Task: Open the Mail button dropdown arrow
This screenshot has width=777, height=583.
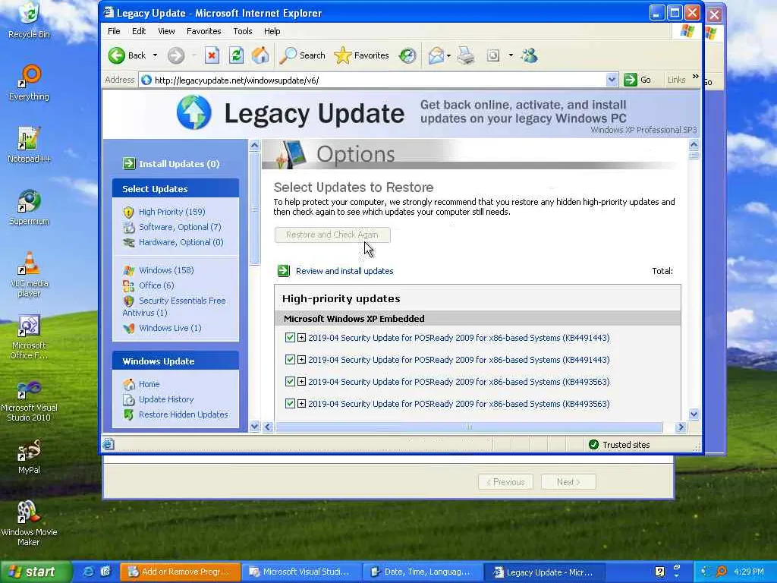Action: [x=448, y=56]
